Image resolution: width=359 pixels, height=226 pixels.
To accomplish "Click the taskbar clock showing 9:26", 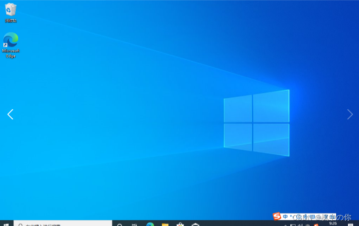I will (x=333, y=224).
